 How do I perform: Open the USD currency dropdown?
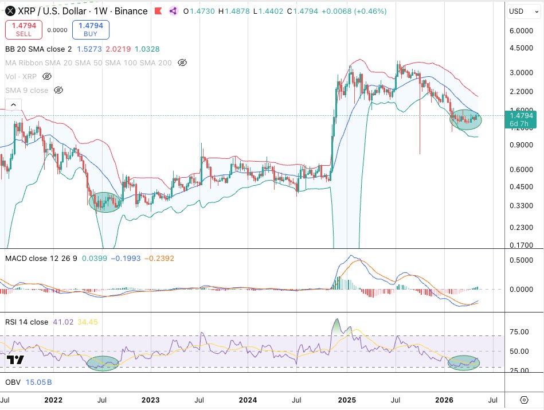[x=524, y=11]
